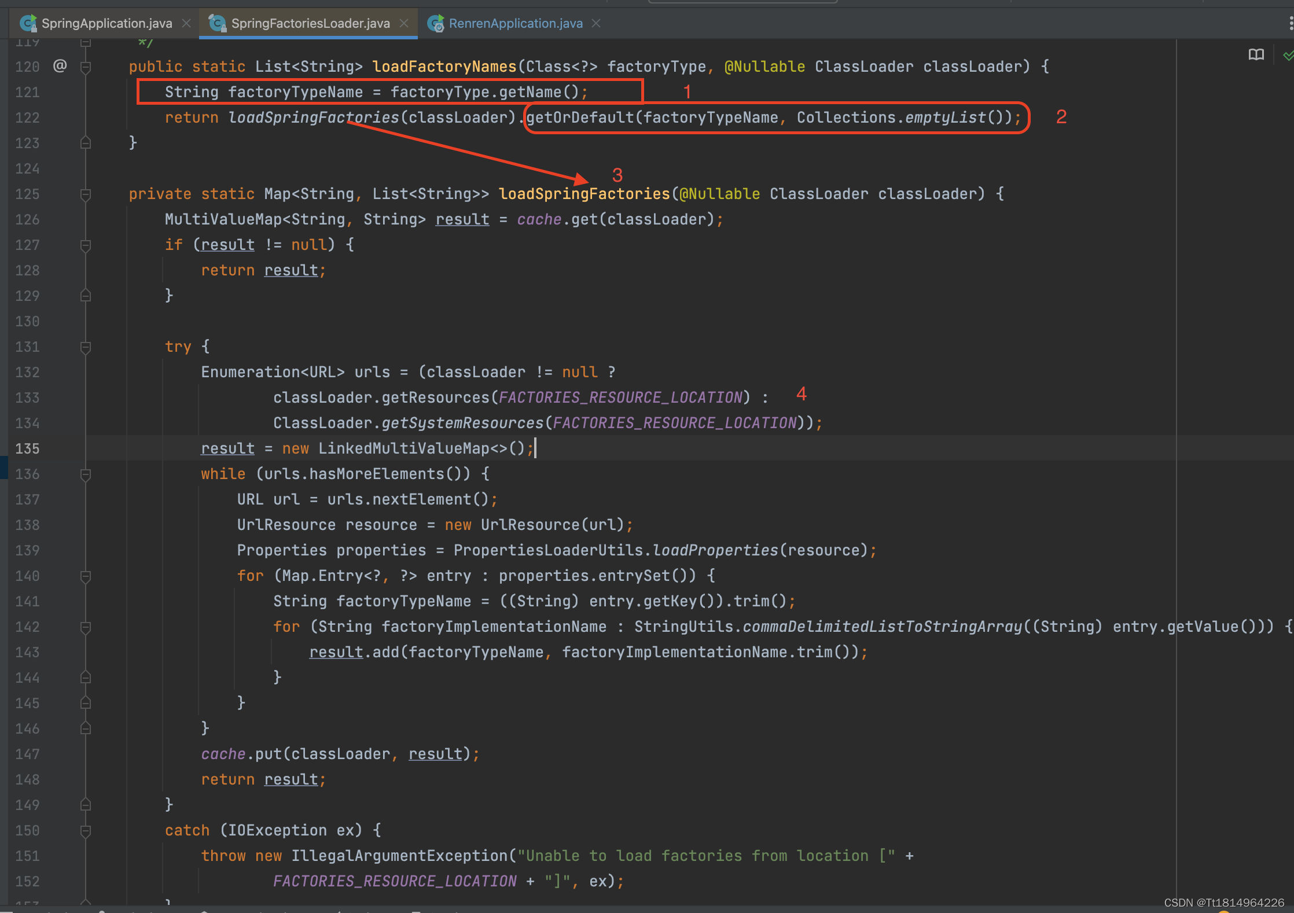1294x913 pixels.
Task: Collapse the while loop at line 136
Action: 86,474
